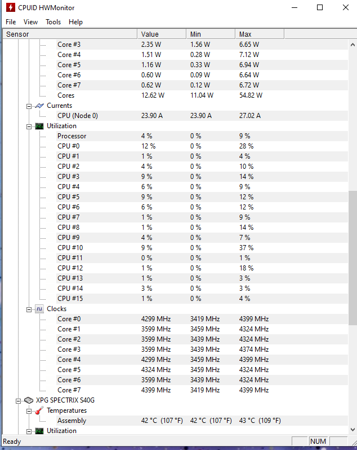Collapse the XPG SPECTRIX S40G node

pyautogui.click(x=19, y=400)
